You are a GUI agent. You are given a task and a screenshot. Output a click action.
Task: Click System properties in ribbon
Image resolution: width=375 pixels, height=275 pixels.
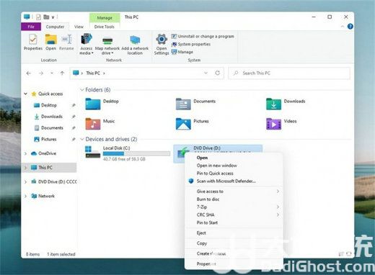(x=191, y=44)
